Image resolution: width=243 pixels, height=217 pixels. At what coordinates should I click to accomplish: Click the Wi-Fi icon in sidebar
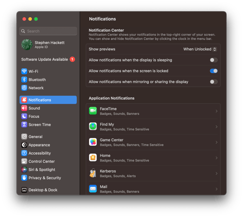(x=24, y=71)
